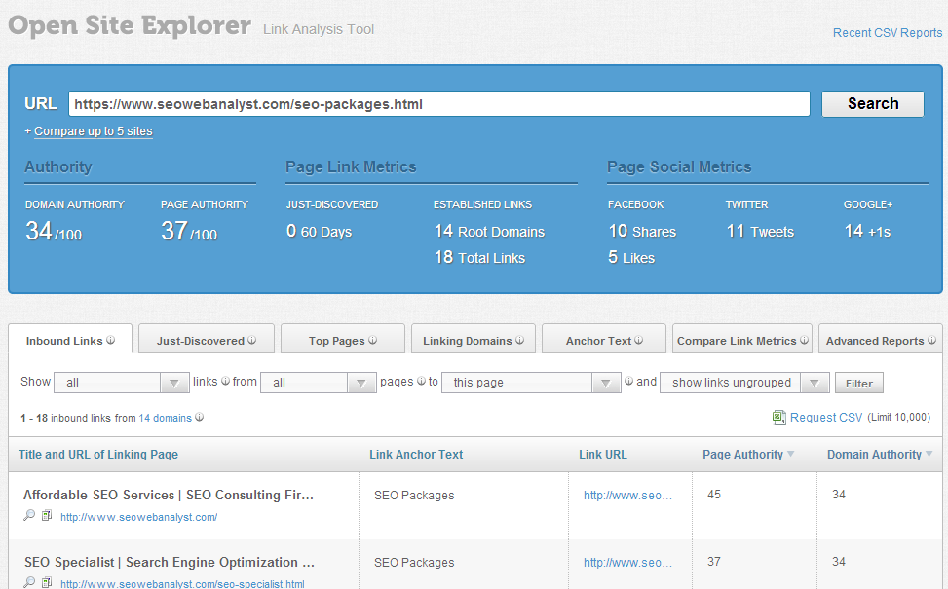
Task: Click 'Link Anchor Text' column header
Action: point(416,455)
